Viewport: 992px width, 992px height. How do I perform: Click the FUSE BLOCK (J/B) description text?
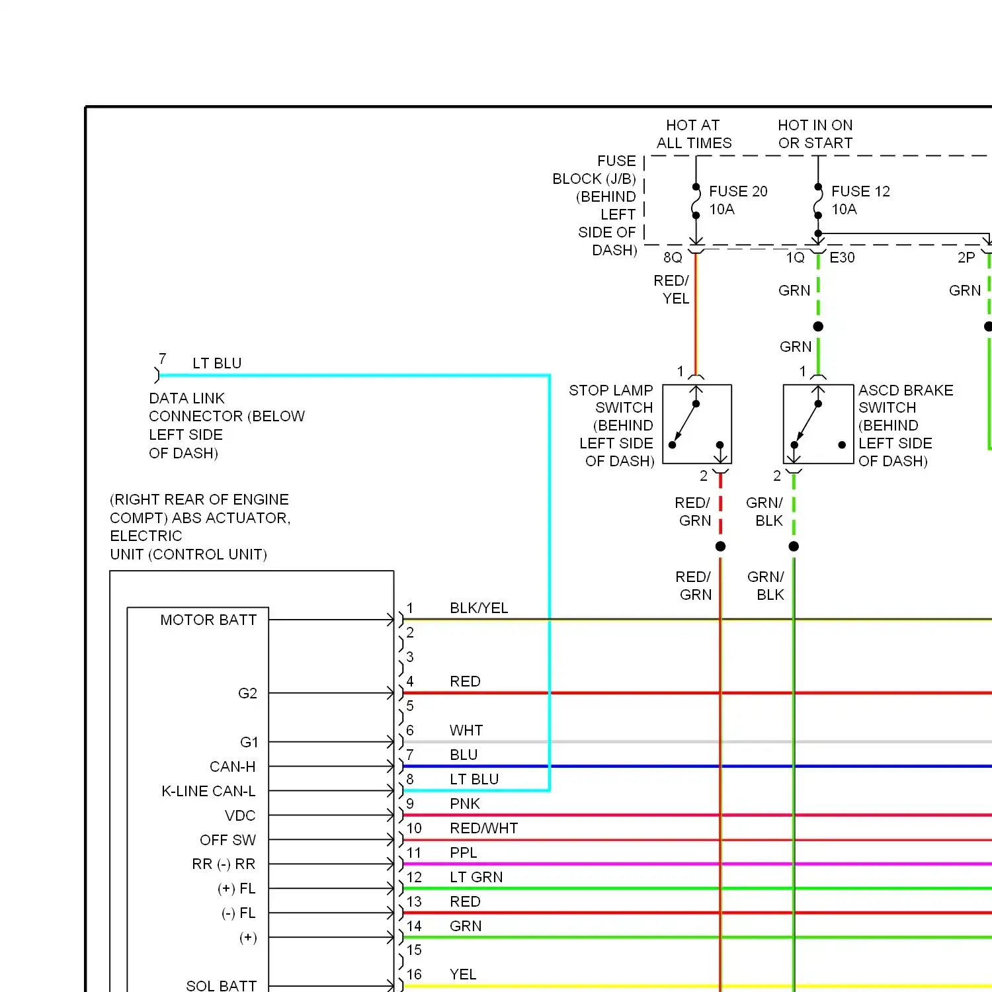pyautogui.click(x=595, y=206)
